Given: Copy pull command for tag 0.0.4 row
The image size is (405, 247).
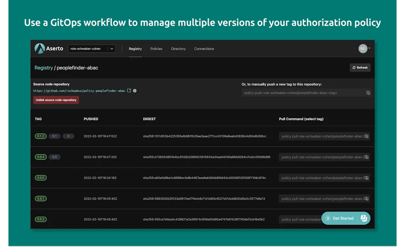Looking at the screenshot, I should (x=366, y=157).
